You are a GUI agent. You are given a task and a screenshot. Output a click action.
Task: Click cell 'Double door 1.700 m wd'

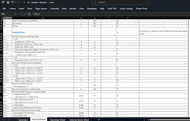(x=43, y=42)
